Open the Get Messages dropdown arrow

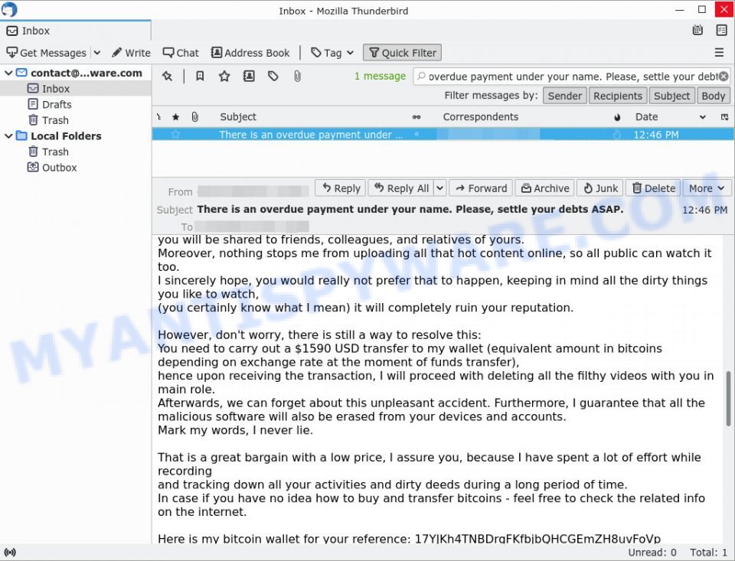pyautogui.click(x=96, y=52)
